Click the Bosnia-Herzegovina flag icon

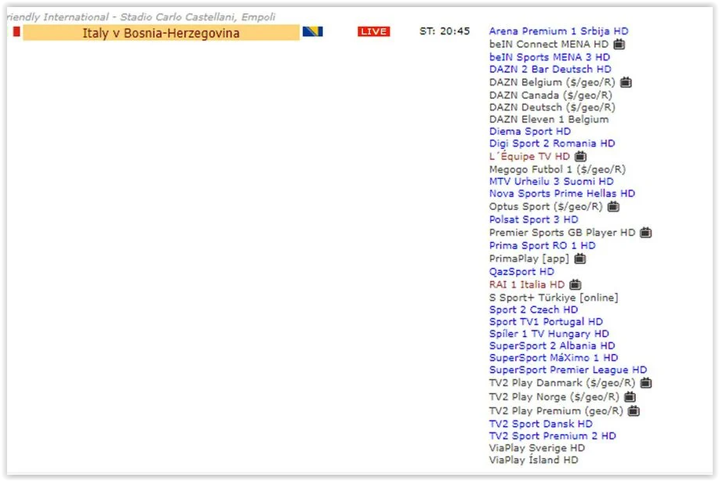click(313, 32)
